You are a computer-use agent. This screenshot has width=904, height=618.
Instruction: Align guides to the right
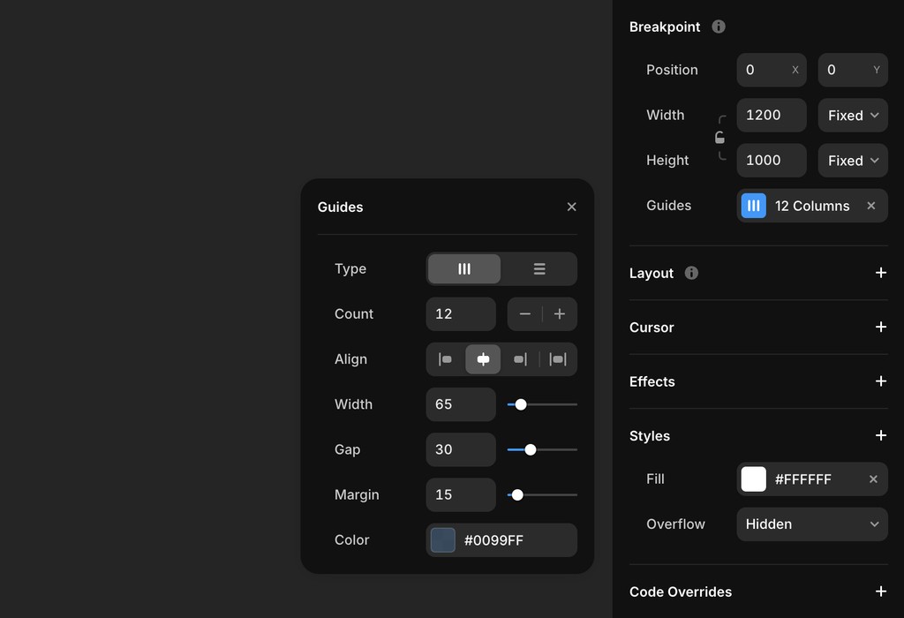click(x=520, y=359)
